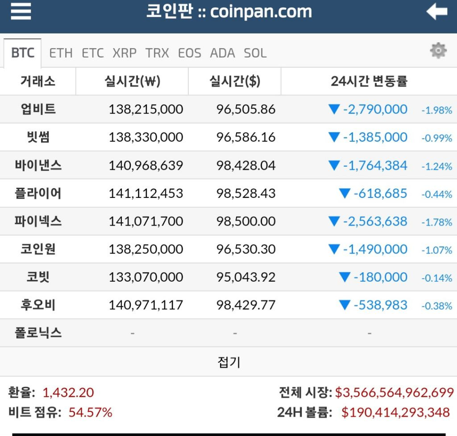This screenshot has width=457, height=436.
Task: Open the settings gear icon
Action: pos(438,50)
